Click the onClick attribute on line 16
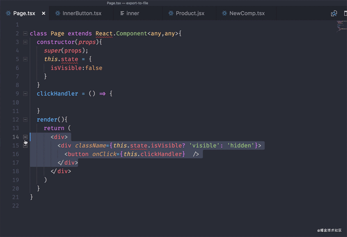Image resolution: width=347 pixels, height=237 pixels. click(104, 154)
